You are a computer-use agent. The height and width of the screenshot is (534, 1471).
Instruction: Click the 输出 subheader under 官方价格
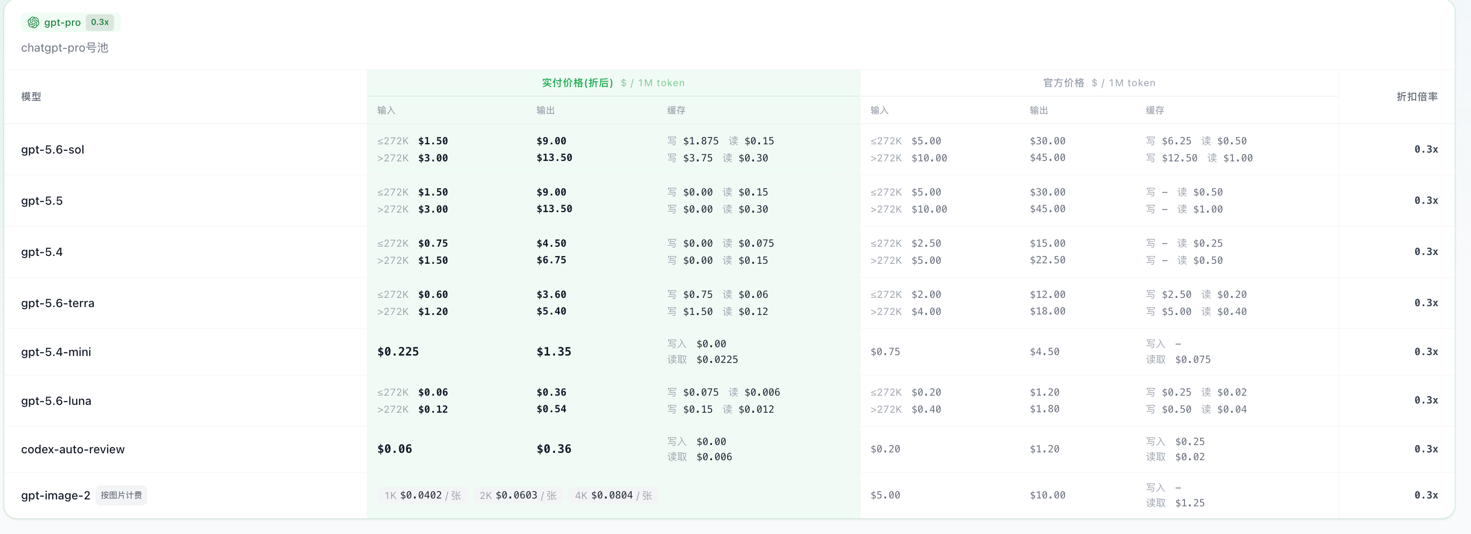(x=1039, y=110)
